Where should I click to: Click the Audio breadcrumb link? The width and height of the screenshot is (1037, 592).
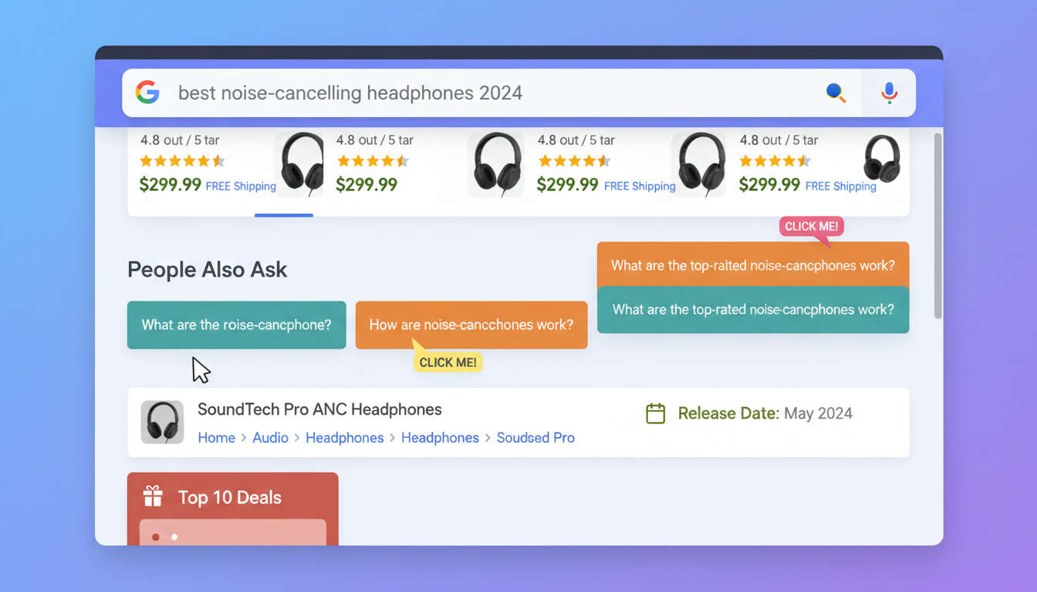coord(271,437)
